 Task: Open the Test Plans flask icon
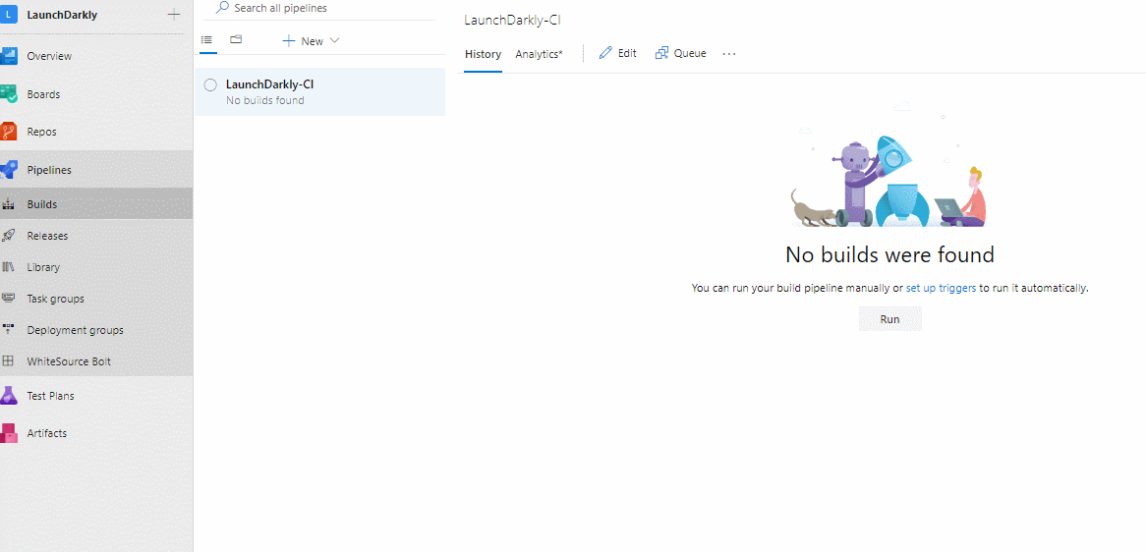tap(8, 396)
